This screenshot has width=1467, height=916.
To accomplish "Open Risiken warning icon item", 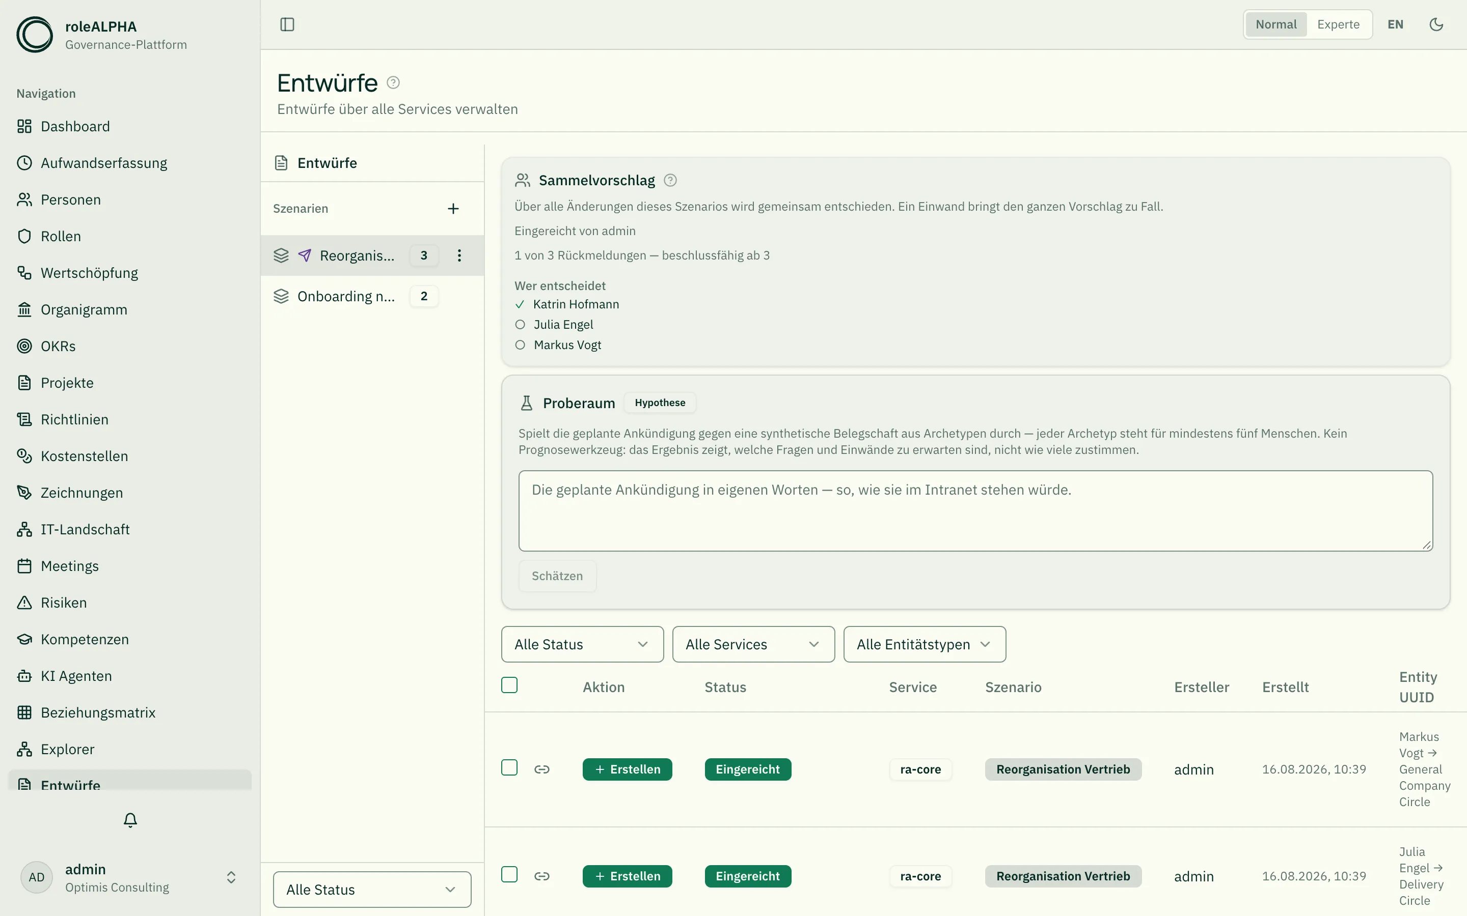I will pyautogui.click(x=130, y=602).
